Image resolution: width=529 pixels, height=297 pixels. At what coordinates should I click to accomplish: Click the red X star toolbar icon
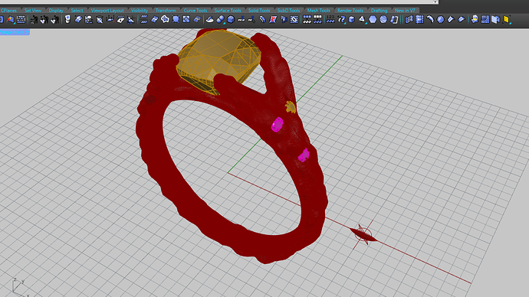tap(273, 20)
